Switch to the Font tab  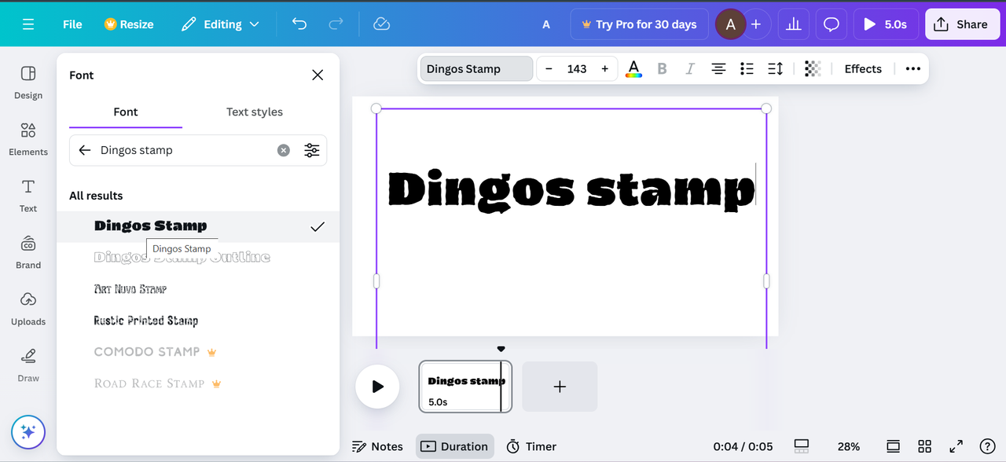point(126,112)
